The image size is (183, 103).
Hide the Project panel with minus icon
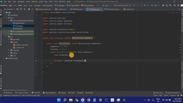[32, 9]
